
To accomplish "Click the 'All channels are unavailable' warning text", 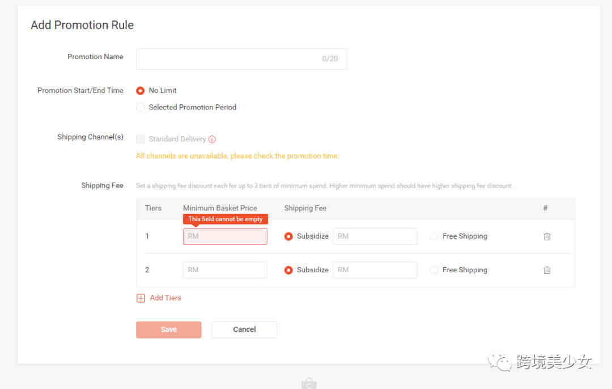I will tap(237, 156).
